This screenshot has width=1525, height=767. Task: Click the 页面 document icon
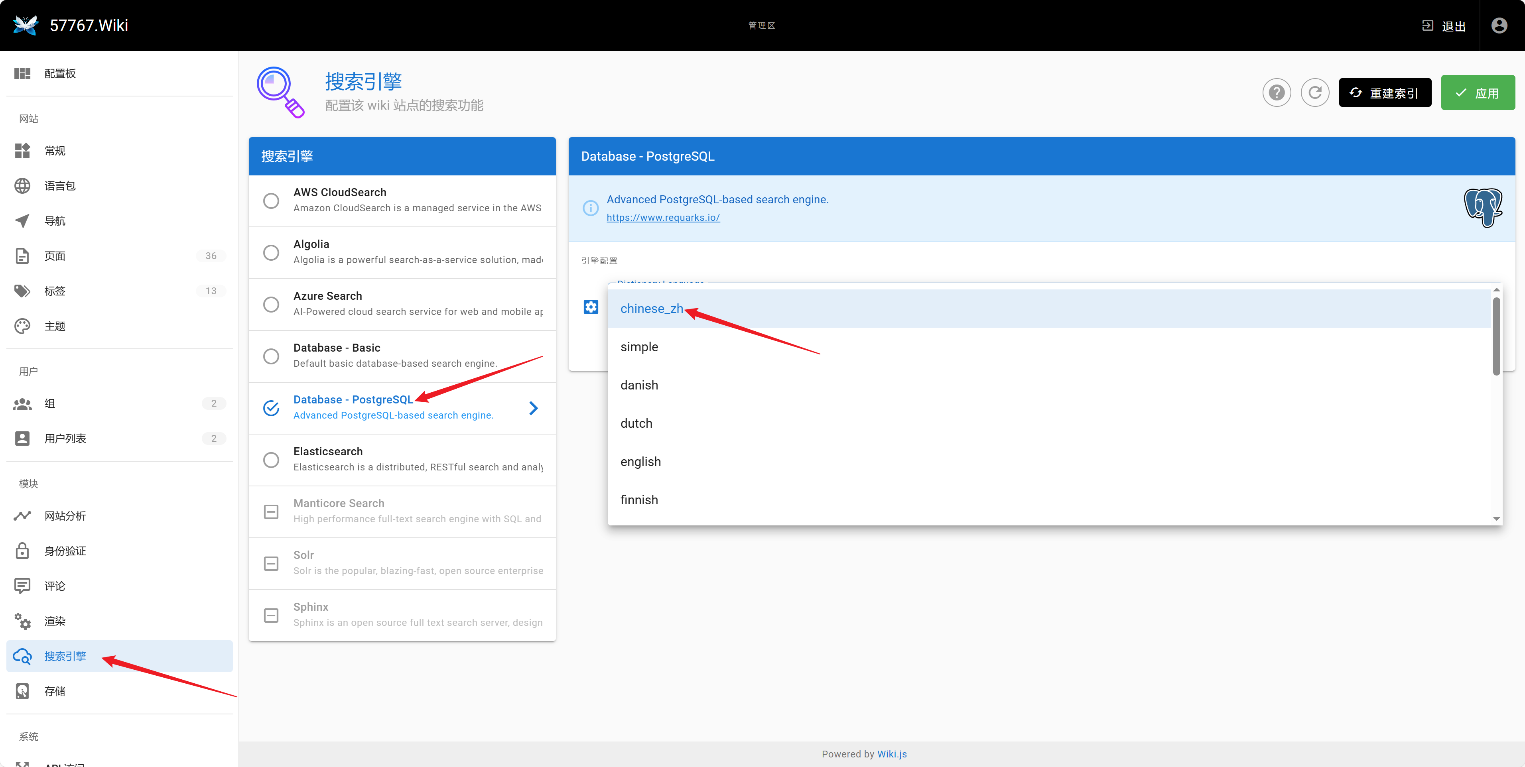click(x=22, y=256)
